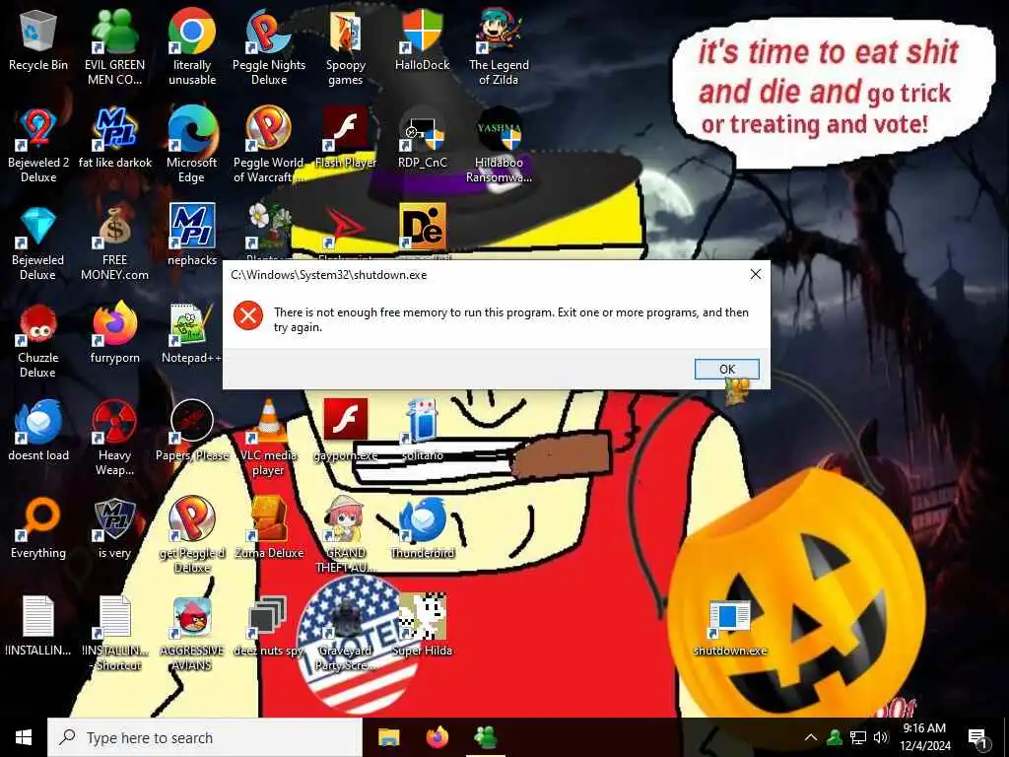
Task: Open the !INSTALLIN... text file
Action: (x=38, y=625)
